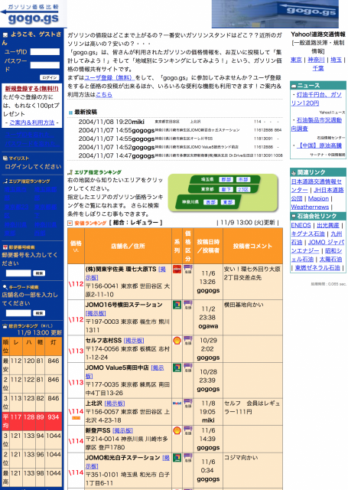Open the 掲示板 link for 上北沢
This screenshot has width=348, height=490.
tap(115, 403)
